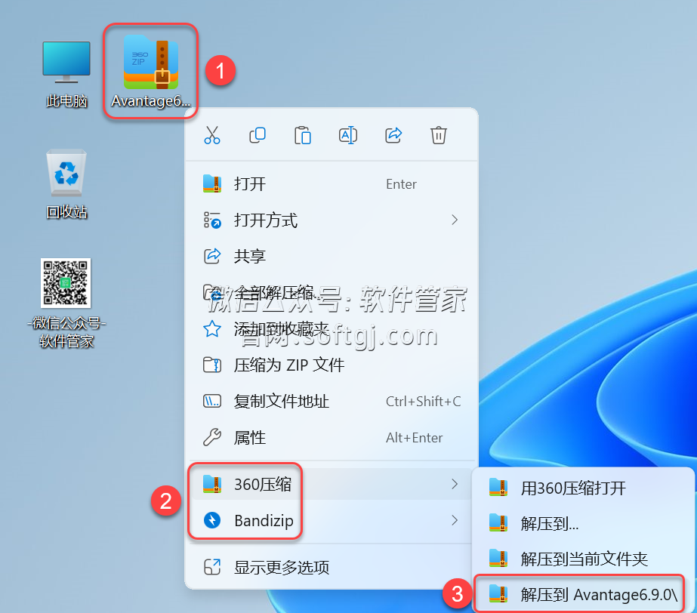Viewport: 697px width, 613px height.
Task: Choose 用360压缩打开 in submenu
Action: point(584,488)
